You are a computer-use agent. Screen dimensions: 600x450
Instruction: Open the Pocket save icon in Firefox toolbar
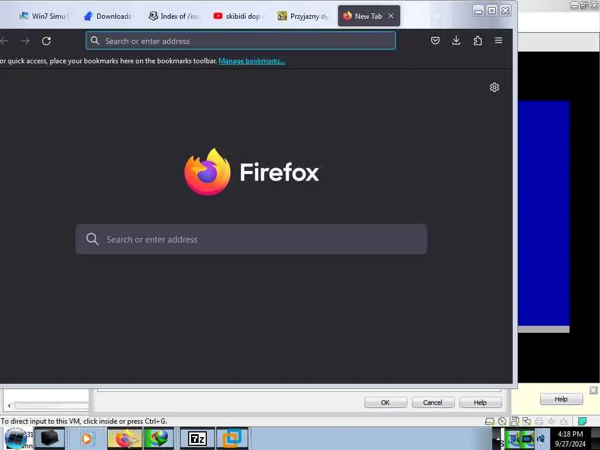click(x=435, y=40)
